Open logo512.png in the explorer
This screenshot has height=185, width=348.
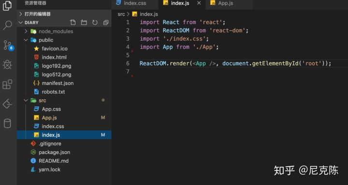[57, 74]
